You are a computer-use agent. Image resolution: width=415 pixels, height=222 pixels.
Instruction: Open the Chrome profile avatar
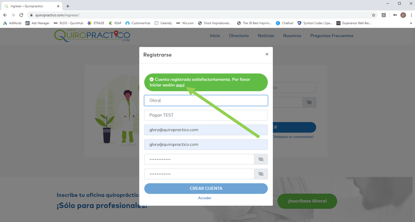click(x=403, y=15)
